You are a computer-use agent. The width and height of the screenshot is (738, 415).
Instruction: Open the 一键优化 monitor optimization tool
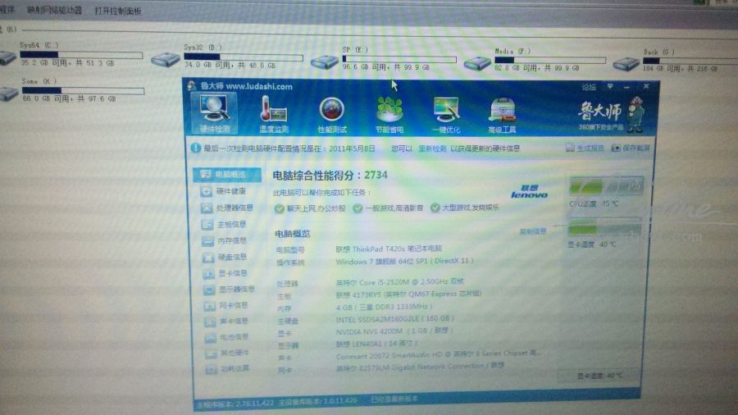[447, 116]
